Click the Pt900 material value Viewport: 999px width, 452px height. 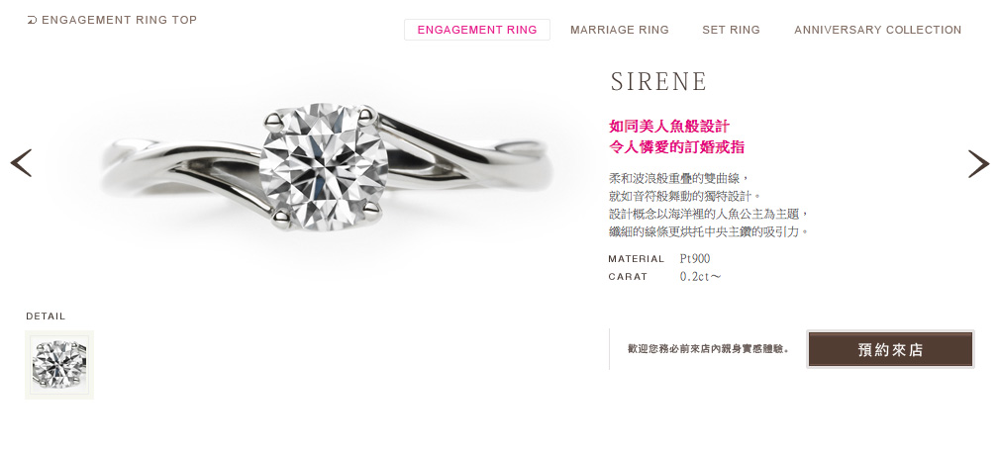tap(694, 258)
